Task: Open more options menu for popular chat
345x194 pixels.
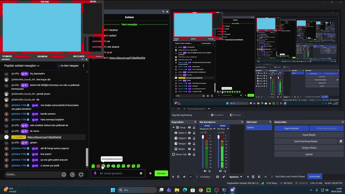Action: coord(84,66)
